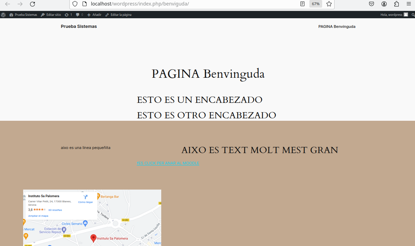
Task: Open the Prueba Sistemas admin bar menu
Action: [23, 14]
